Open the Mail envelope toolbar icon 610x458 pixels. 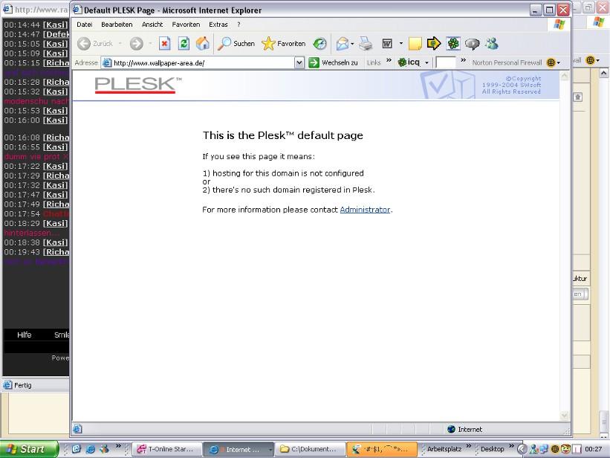[342, 44]
